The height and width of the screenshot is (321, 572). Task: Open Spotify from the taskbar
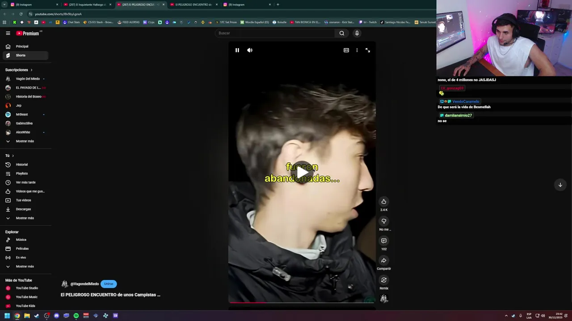coord(76,316)
